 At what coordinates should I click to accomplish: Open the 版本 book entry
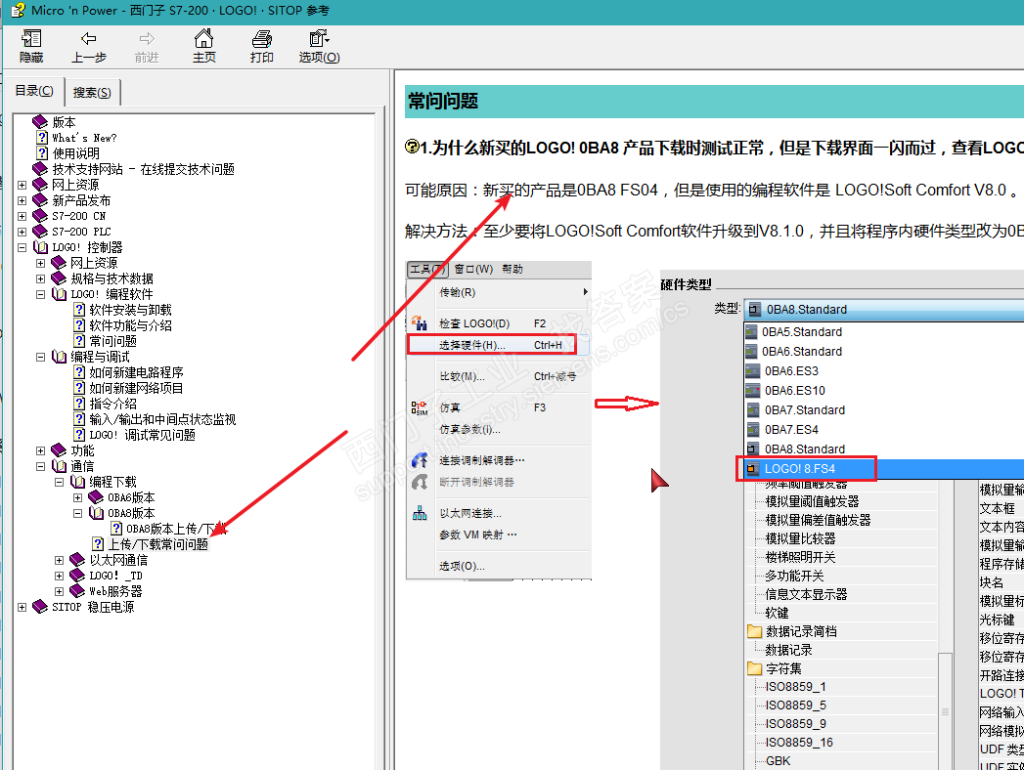click(x=64, y=122)
